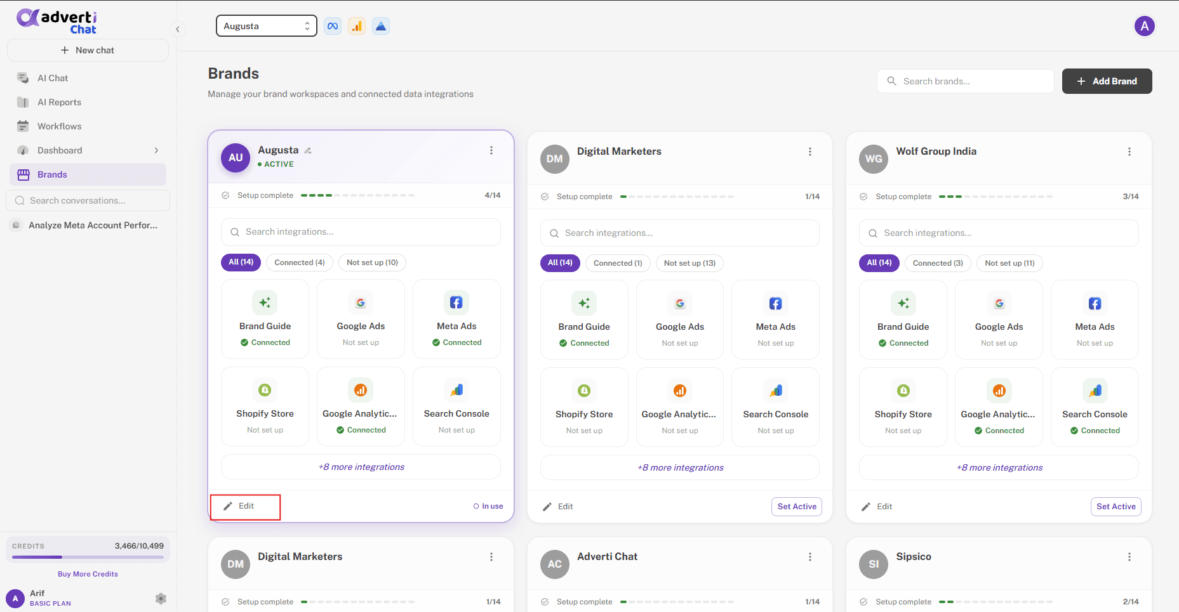Open Google Ads in first Digital Marketers card

pos(680,320)
